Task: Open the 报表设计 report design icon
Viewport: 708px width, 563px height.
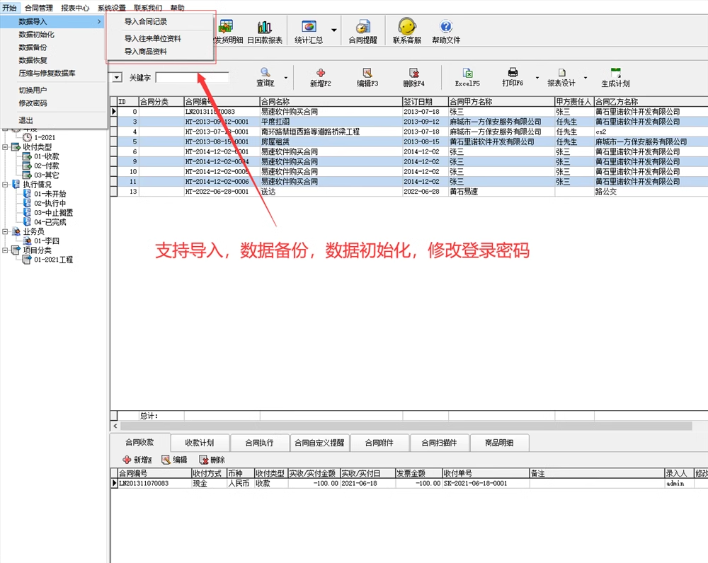Action: pyautogui.click(x=561, y=77)
